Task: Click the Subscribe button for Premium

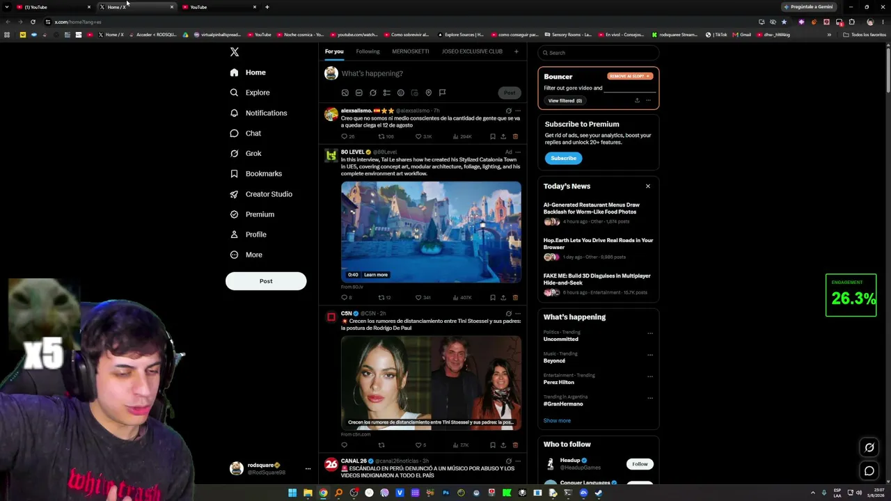Action: [563, 158]
